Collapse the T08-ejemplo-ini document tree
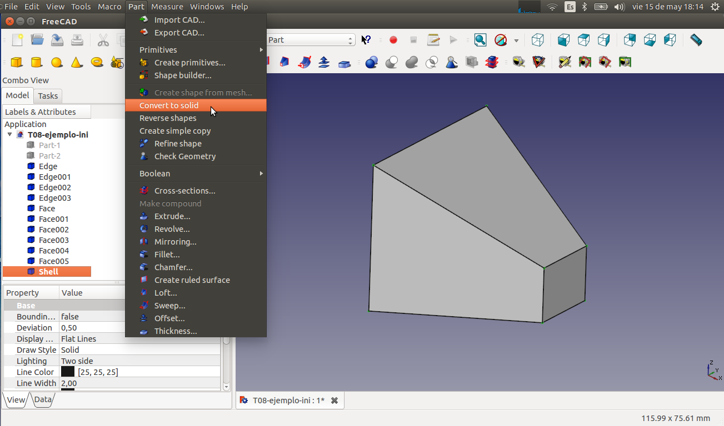 point(9,135)
